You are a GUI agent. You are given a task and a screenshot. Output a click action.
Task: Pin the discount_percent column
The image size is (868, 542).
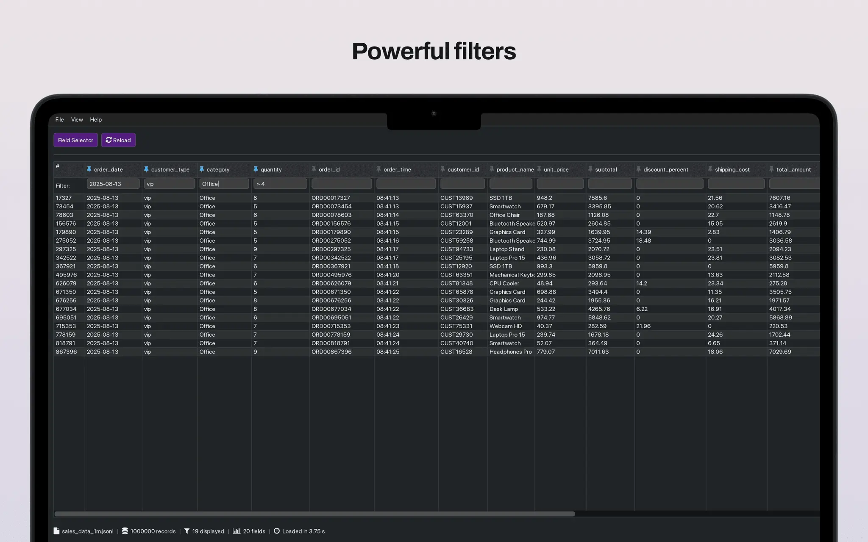tap(639, 169)
